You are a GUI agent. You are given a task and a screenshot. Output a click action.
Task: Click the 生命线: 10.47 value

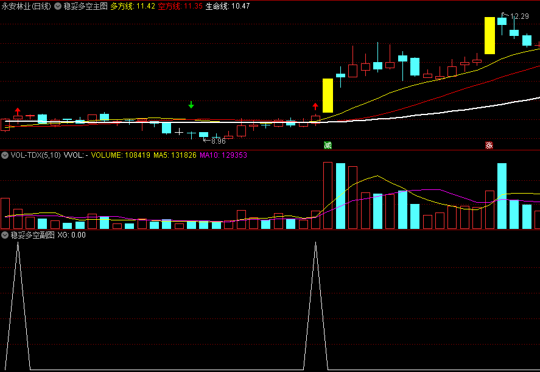(x=227, y=6)
